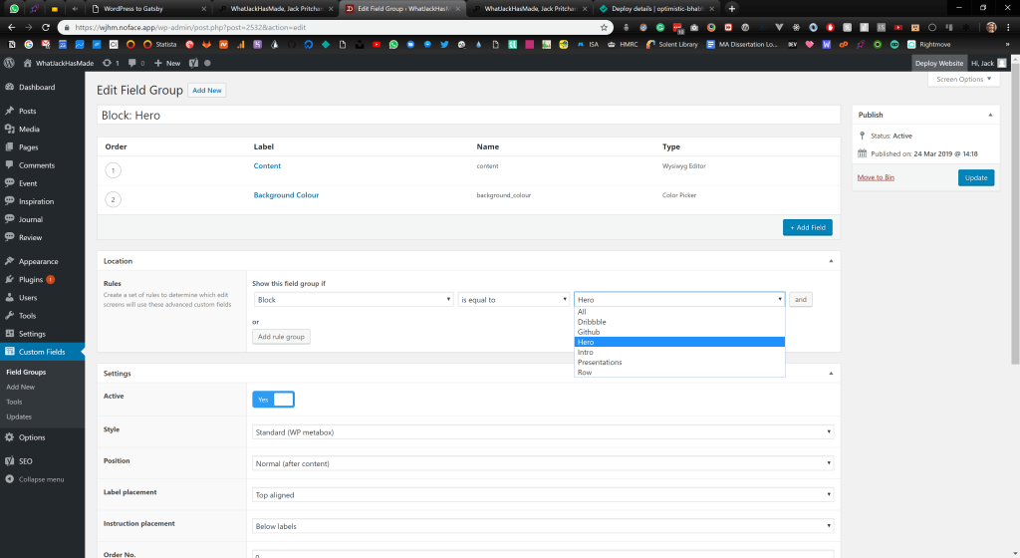Open the Style dropdown Standard (WP metabox)
Screen dimensions: 1020x558
543,431
